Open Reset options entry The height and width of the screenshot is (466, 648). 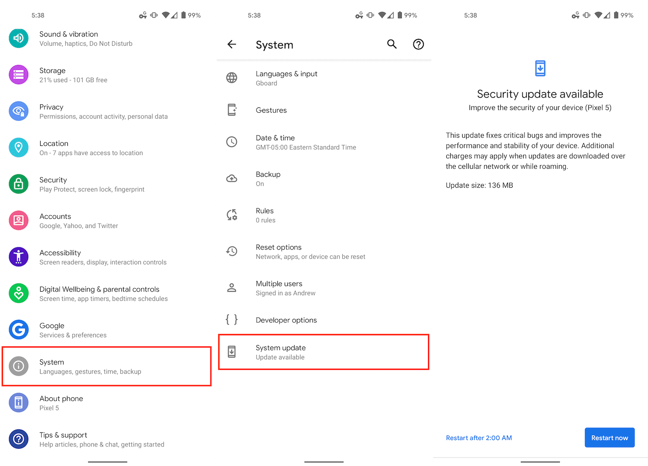click(x=324, y=252)
